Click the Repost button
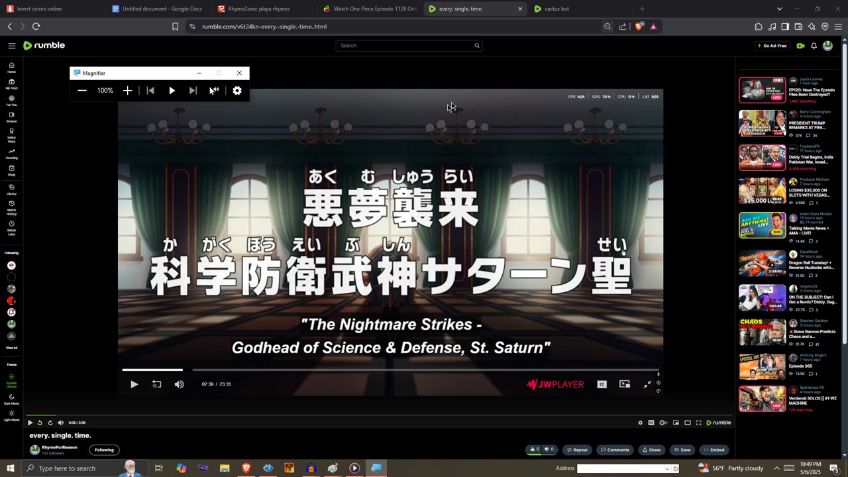848x477 pixels. pyautogui.click(x=577, y=450)
